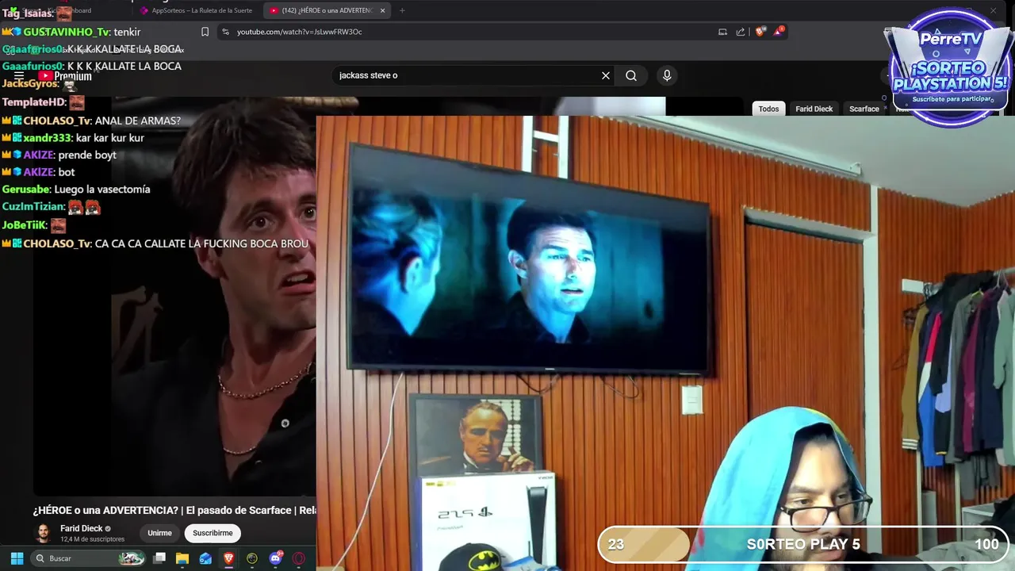Click chat user CHOLASO_Tv 'ANAL DE ARMAS?'

coord(137,121)
